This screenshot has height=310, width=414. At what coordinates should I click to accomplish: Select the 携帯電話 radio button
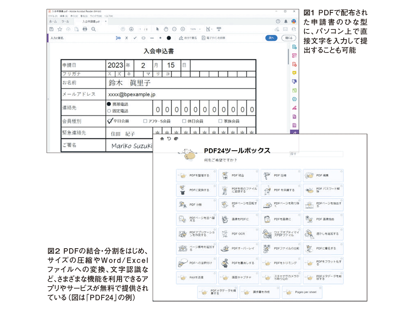(x=109, y=104)
